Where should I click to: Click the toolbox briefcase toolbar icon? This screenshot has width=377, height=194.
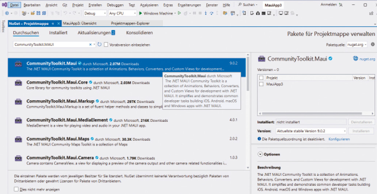click(258, 13)
